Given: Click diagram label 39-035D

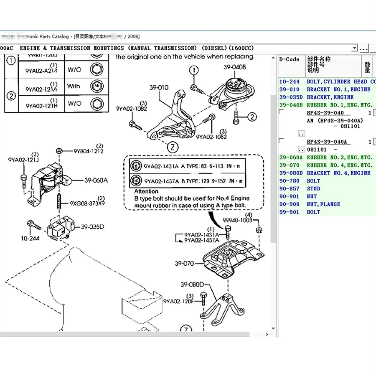Looking at the screenshot, I should coord(92,226).
